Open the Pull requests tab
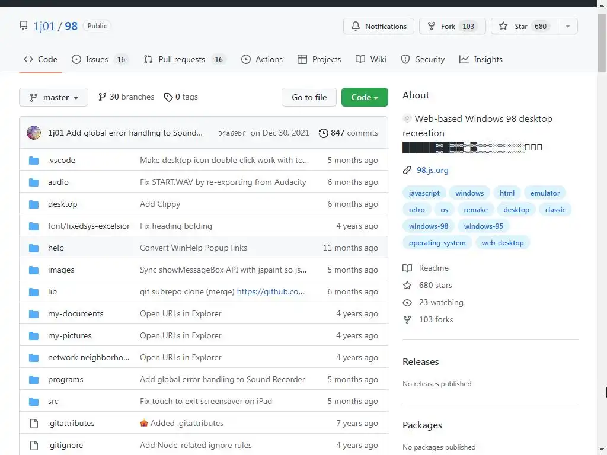Screen dimensions: 607x455 185,60
